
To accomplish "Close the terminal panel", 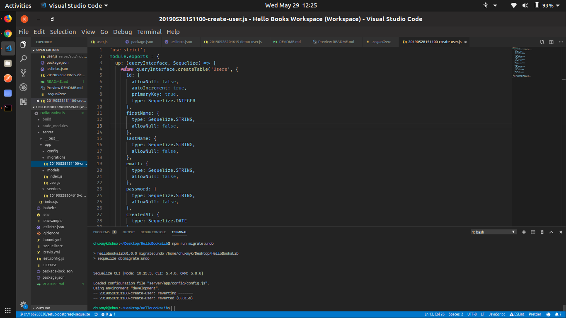I will (x=561, y=232).
